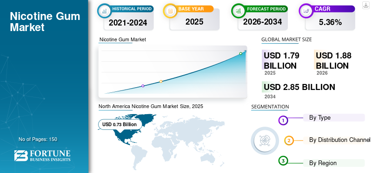Screen dimensions: 372x173
Task: Click the Forecast Period icon
Action: [239, 11]
